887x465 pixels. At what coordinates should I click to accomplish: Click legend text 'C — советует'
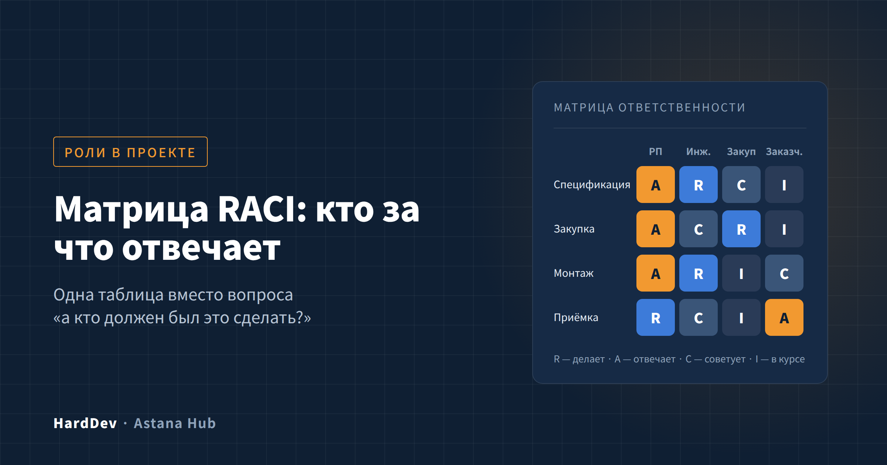click(716, 359)
